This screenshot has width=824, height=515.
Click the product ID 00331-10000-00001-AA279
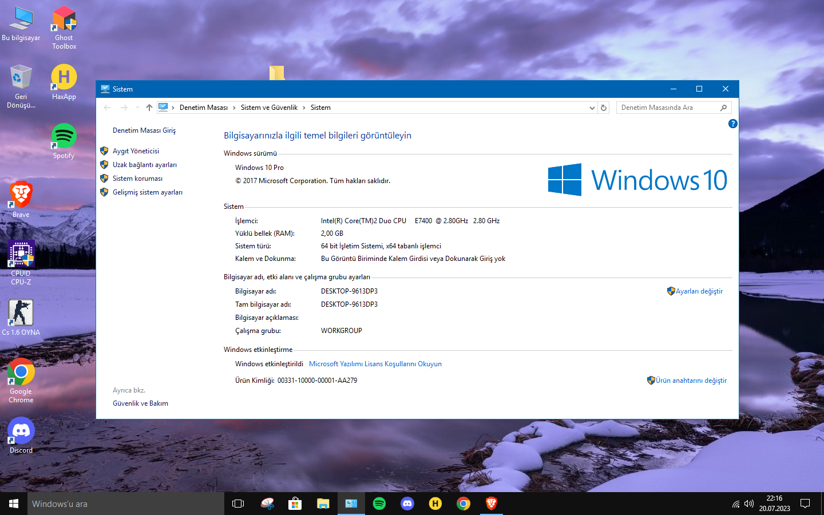click(x=317, y=381)
